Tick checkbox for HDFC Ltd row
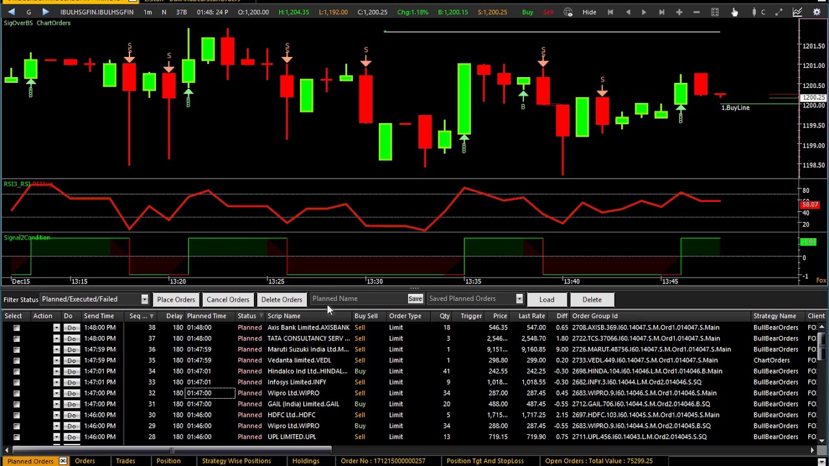The width and height of the screenshot is (829, 466). tap(17, 415)
